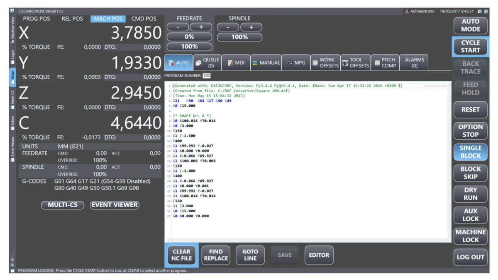This screenshot has width=498, height=280.
Task: Click the SAVE button
Action: (x=284, y=255)
